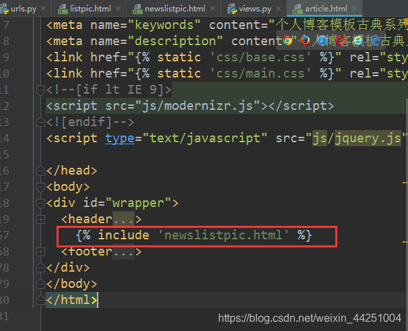The height and width of the screenshot is (331, 408).
Task: Click the folded ellipsis in header tag
Action: pyautogui.click(x=123, y=220)
